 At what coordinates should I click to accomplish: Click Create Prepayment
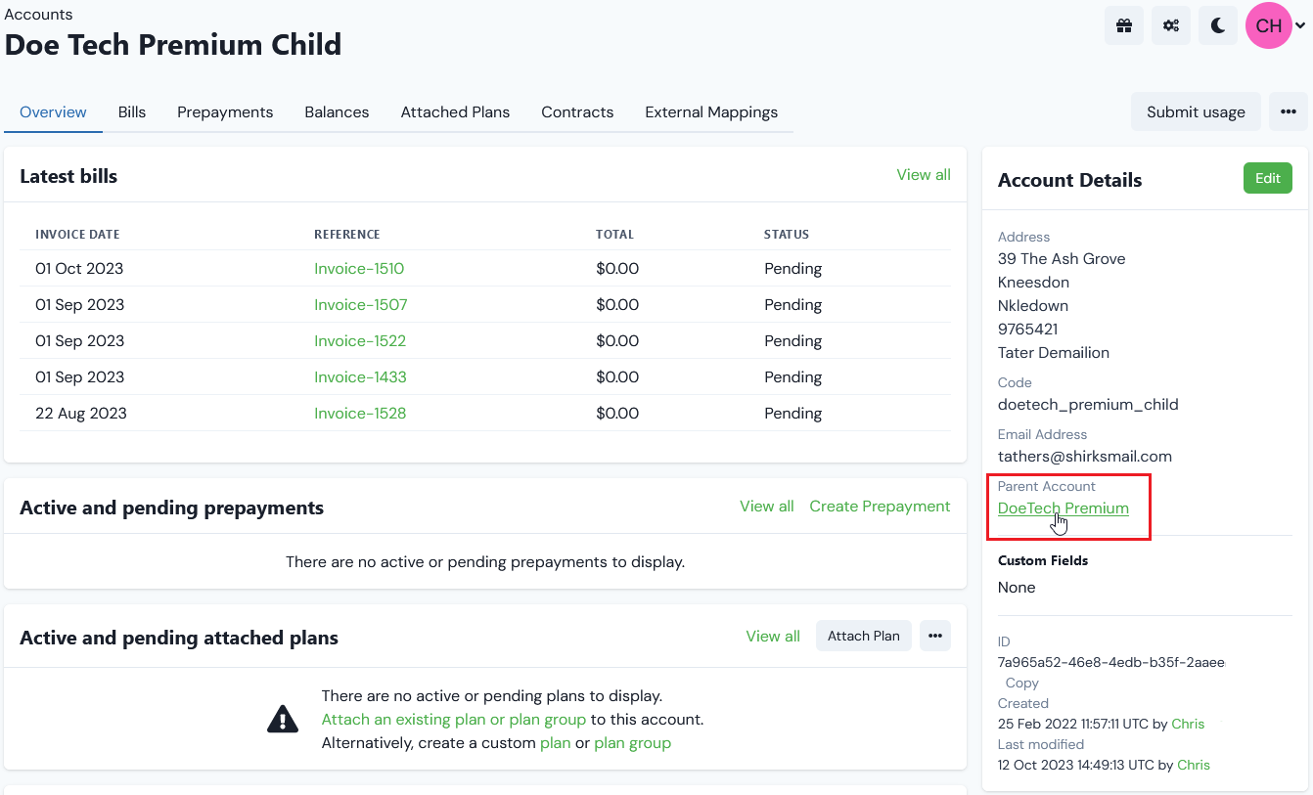click(879, 506)
